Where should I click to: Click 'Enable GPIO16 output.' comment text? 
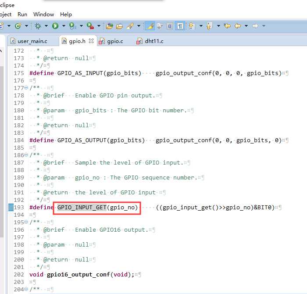pos(111,229)
